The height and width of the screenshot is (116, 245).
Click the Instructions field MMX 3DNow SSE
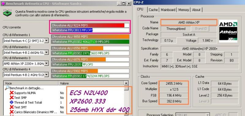point(200,66)
